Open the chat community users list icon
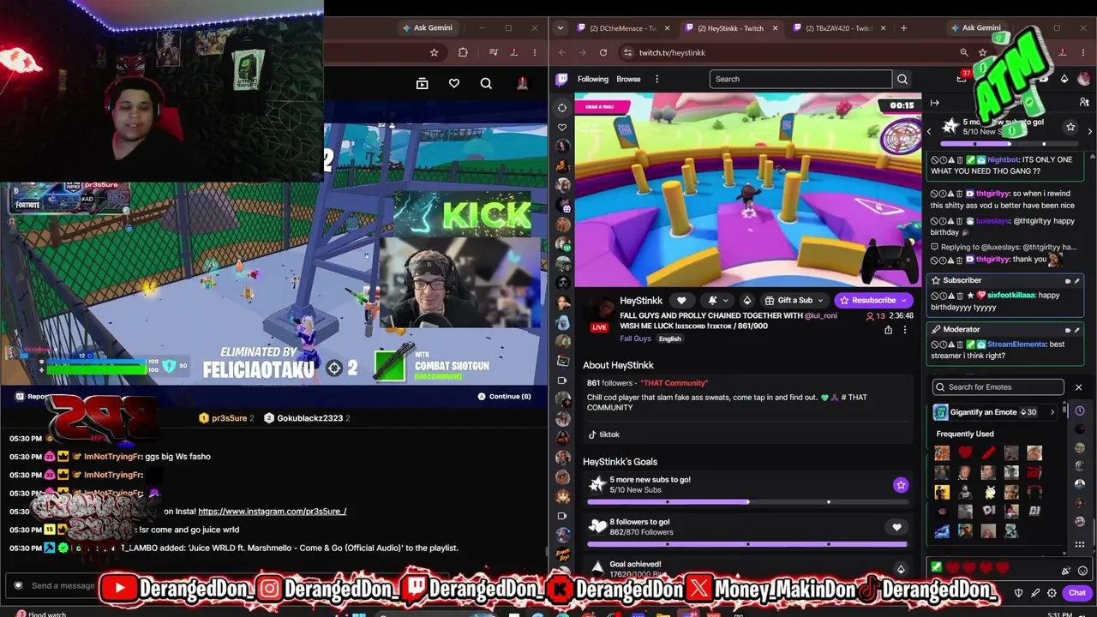The image size is (1097, 617). [1084, 103]
